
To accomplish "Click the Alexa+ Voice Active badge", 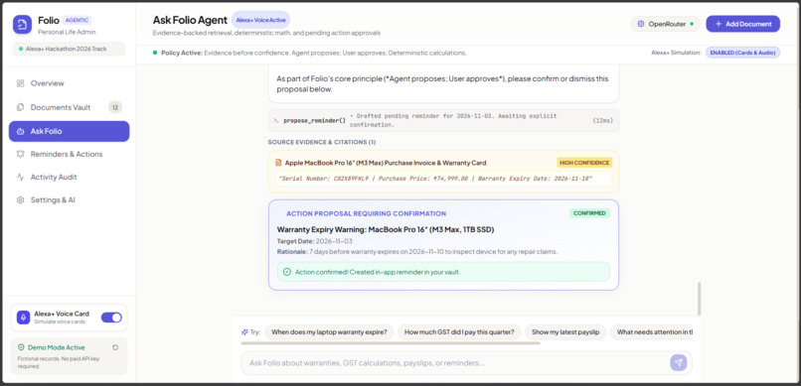I will 260,20.
